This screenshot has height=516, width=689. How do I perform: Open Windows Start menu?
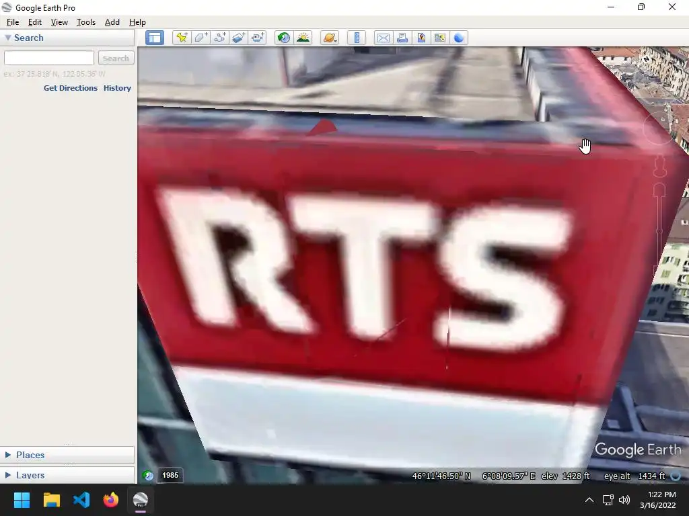point(22,500)
